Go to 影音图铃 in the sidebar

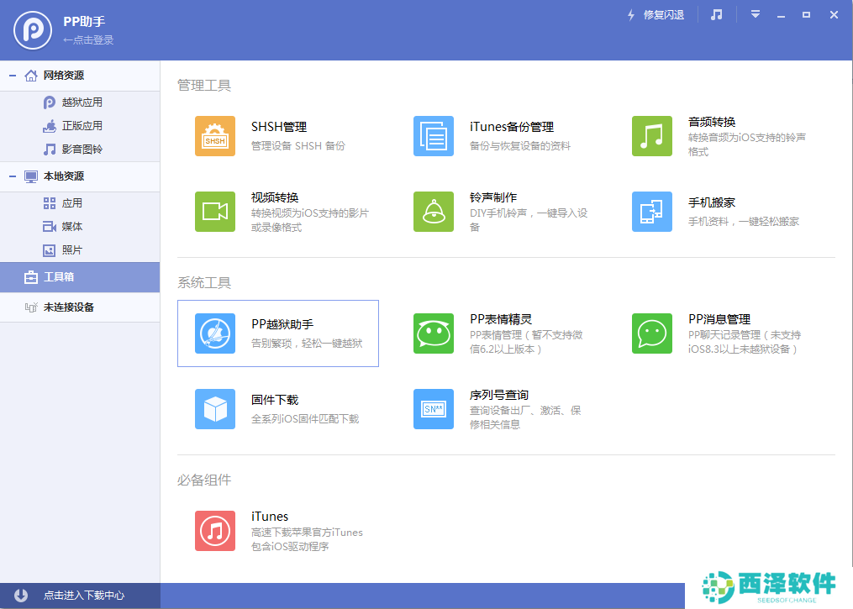pyautogui.click(x=82, y=150)
